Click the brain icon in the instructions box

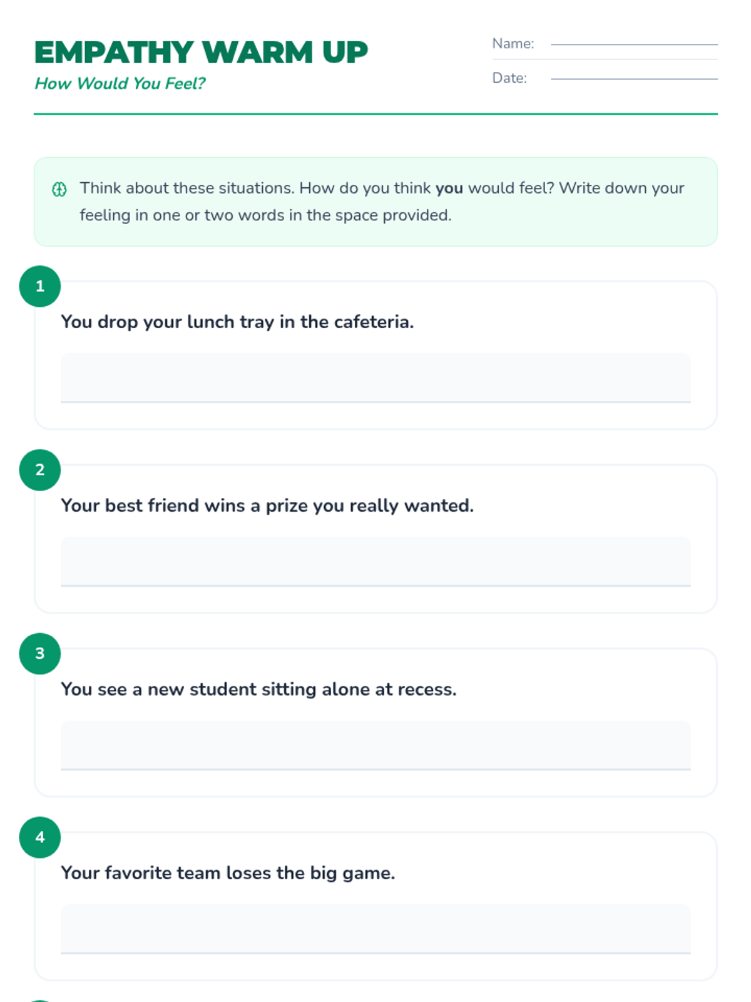59,189
